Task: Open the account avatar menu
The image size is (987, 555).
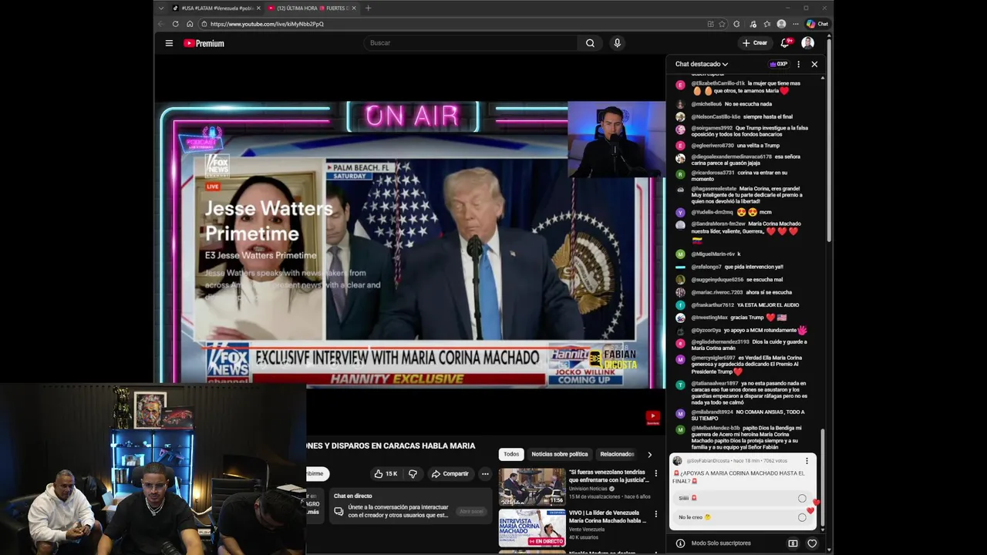Action: (807, 43)
